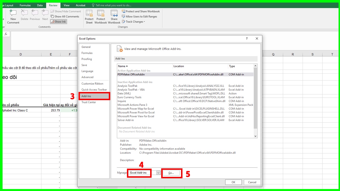Create a New Comment
The height and width of the screenshot is (191, 340).
coord(13,16)
